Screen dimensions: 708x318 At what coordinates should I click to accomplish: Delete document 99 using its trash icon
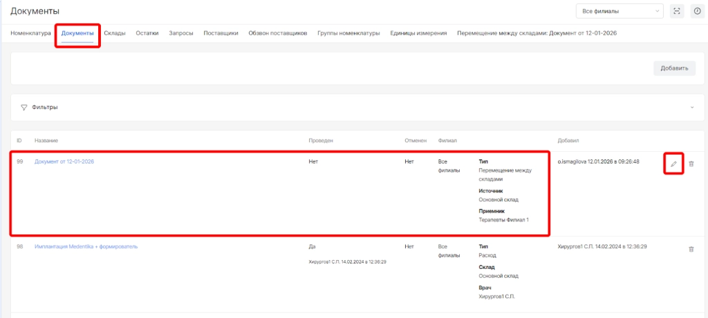tap(691, 163)
